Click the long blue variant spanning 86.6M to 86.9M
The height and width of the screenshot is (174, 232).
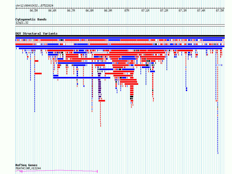pyautogui.click(x=82, y=78)
